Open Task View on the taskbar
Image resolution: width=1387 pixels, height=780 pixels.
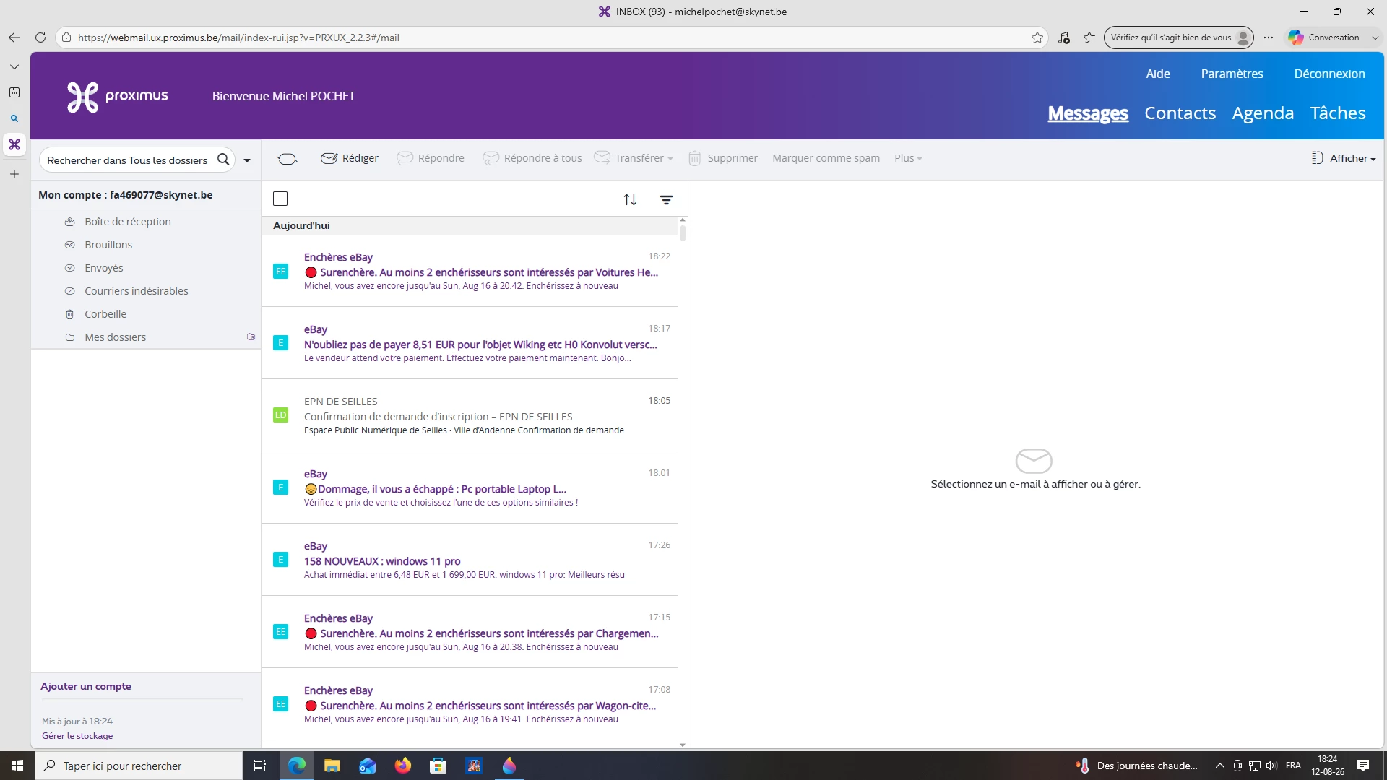point(260,766)
